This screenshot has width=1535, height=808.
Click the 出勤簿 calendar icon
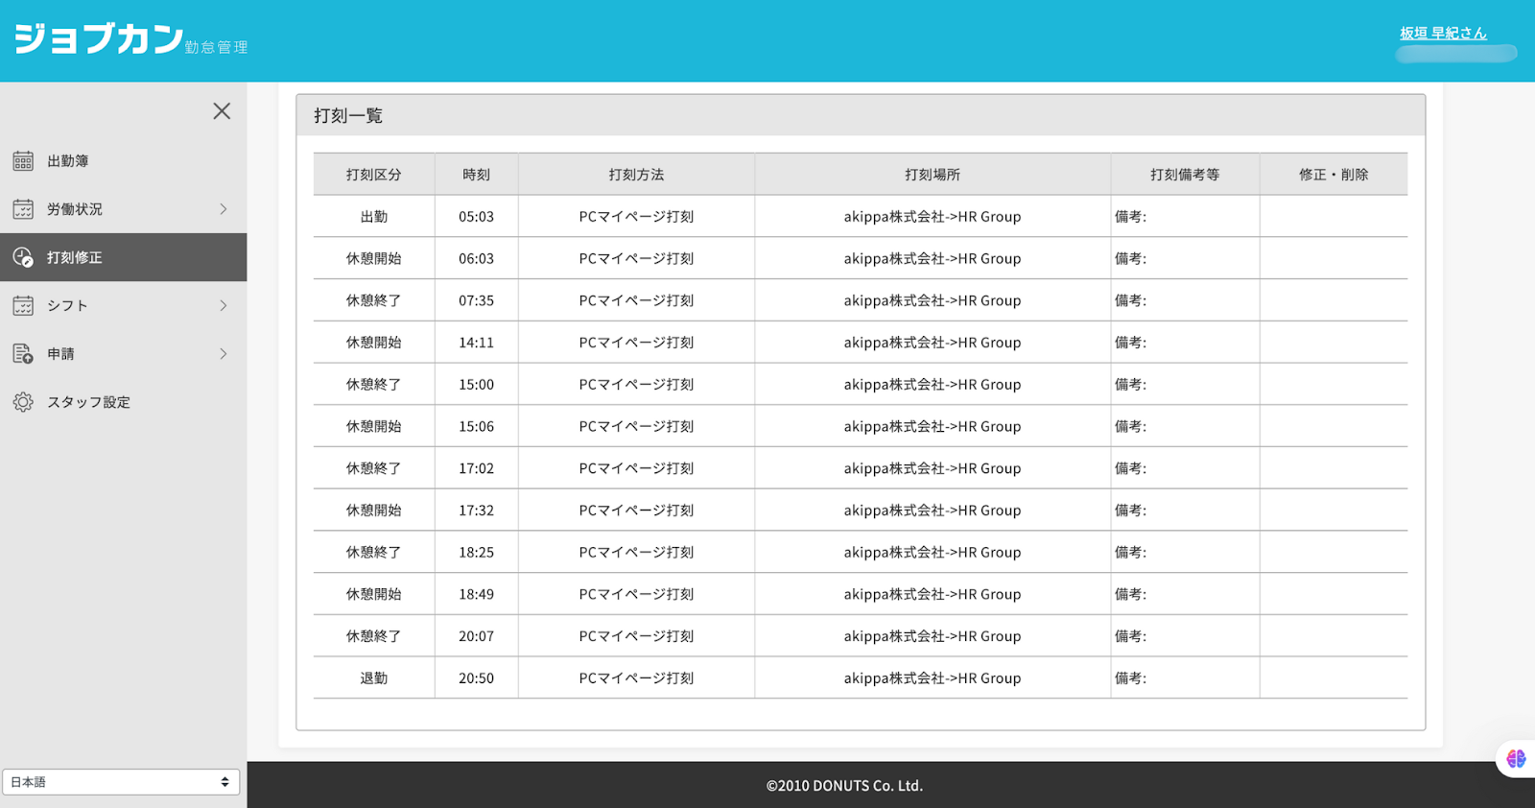coord(23,161)
